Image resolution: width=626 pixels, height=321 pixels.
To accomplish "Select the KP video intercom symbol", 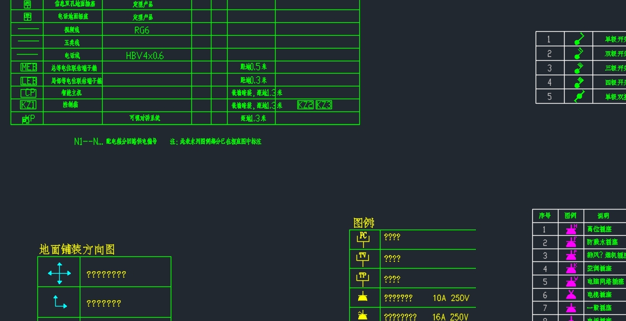I will tap(28, 119).
